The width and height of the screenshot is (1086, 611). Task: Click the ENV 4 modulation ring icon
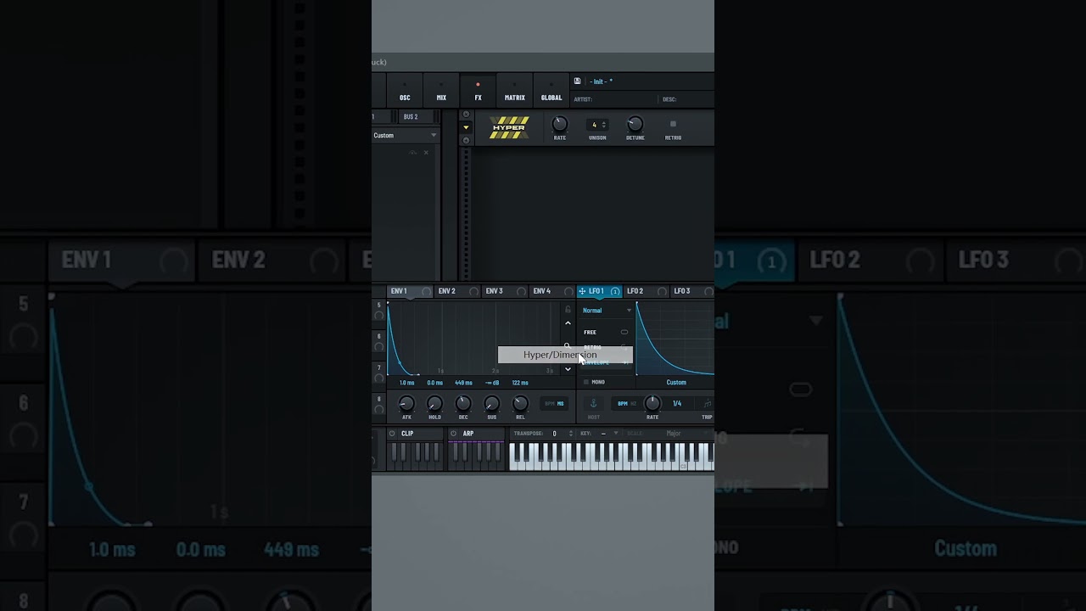568,291
